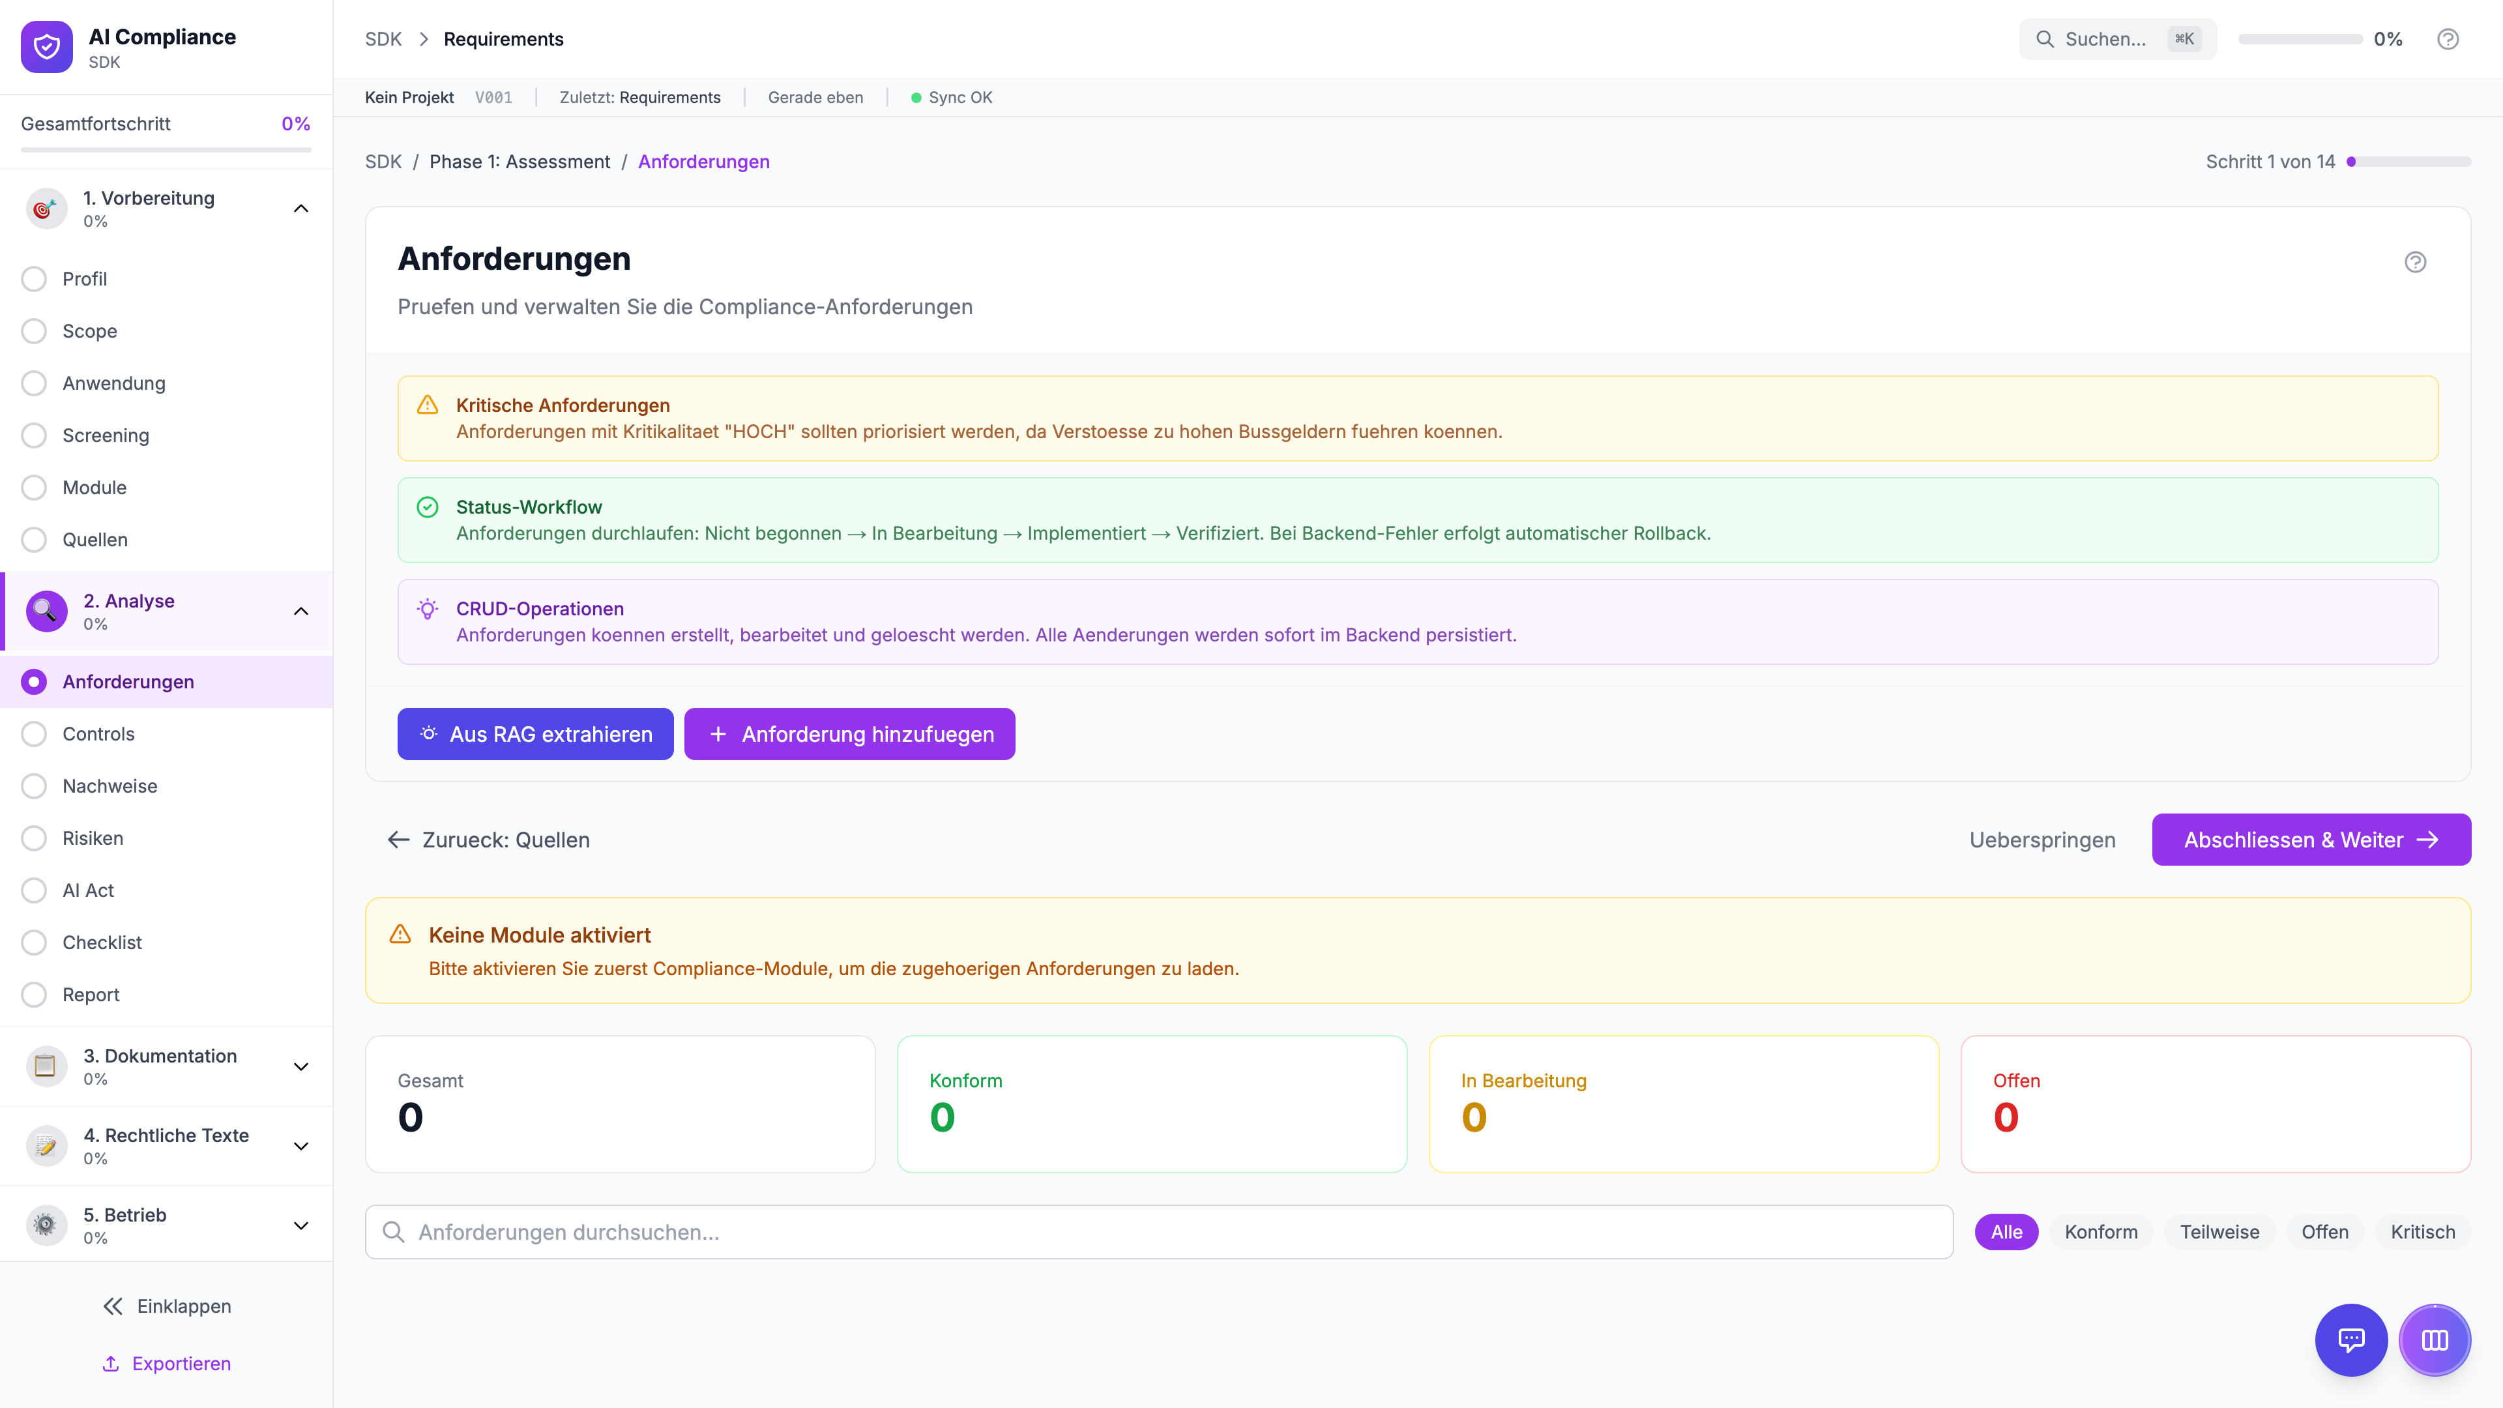Select the Profil step radio circle

(34, 279)
